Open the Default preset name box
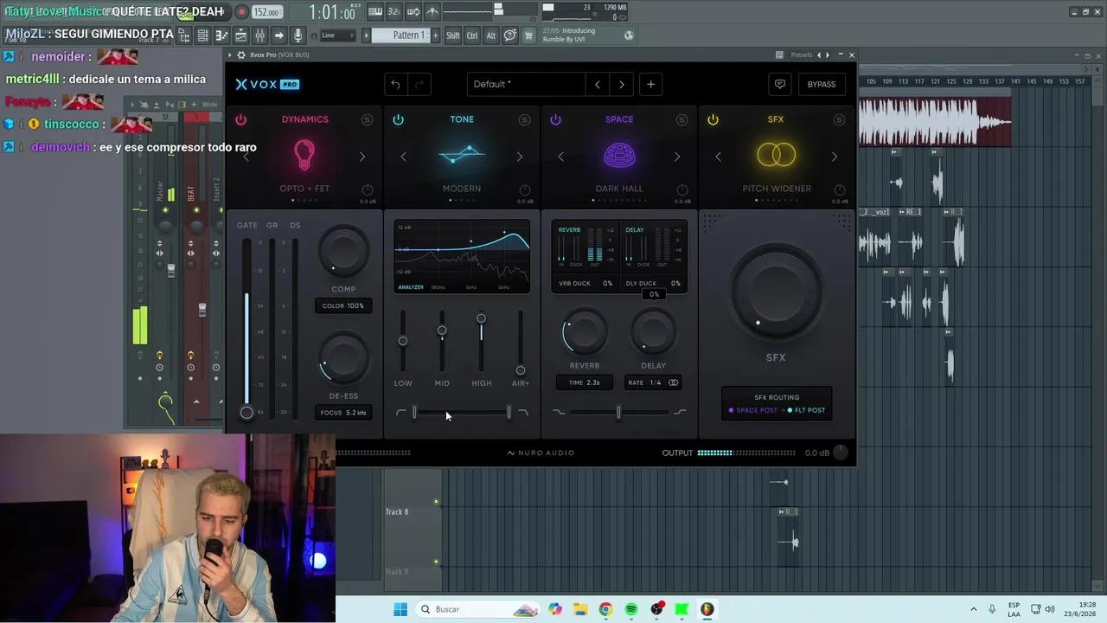Viewport: 1107px width, 623px height. pyautogui.click(x=526, y=84)
